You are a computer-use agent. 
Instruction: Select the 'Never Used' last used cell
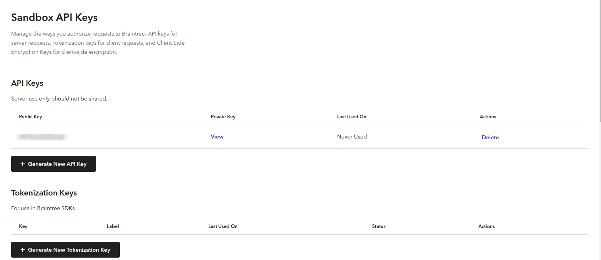(x=352, y=137)
